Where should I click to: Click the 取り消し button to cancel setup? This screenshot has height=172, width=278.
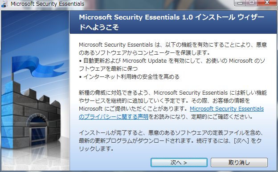[x=239, y=163]
